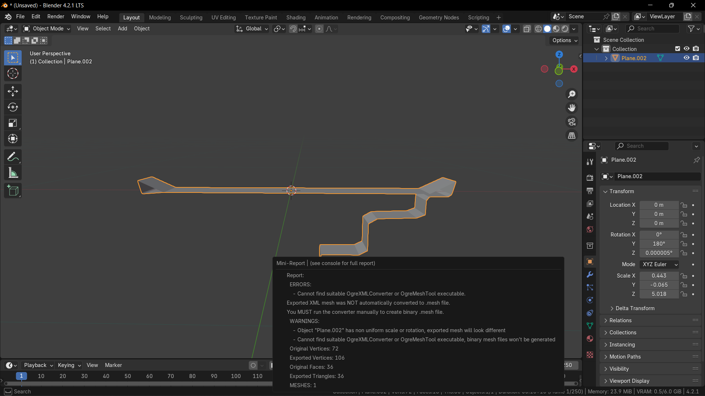Screen dimensions: 705x396
Task: Switch orthographic/perspective view grid icon
Action: [572, 136]
